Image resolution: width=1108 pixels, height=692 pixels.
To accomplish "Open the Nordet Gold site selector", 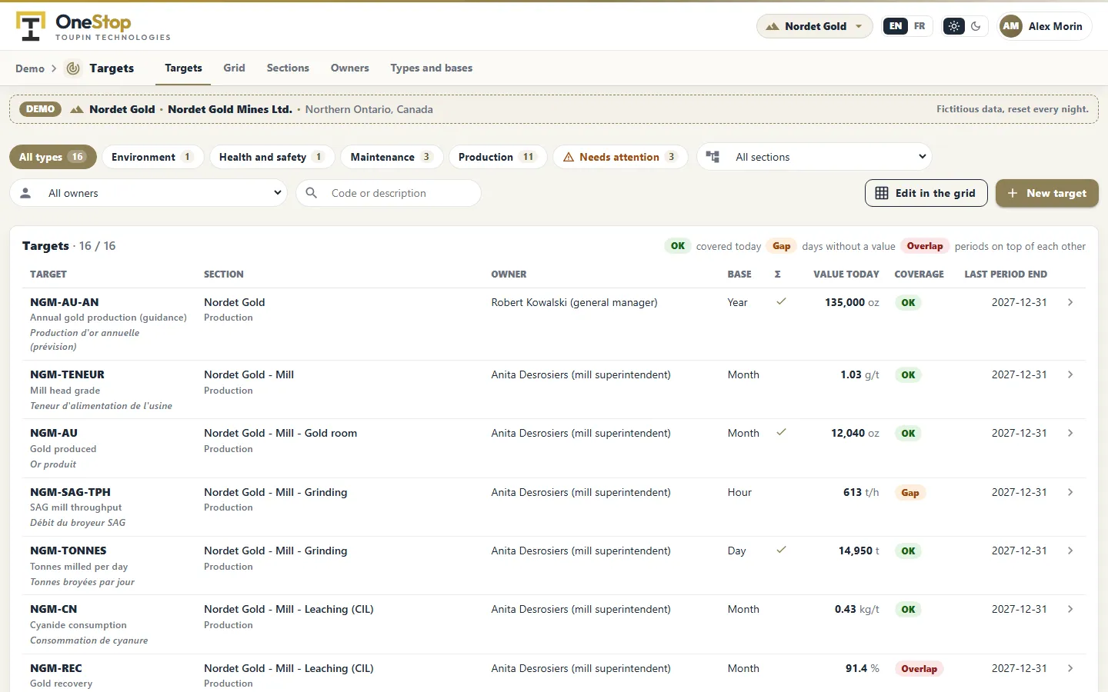I will 815,26.
